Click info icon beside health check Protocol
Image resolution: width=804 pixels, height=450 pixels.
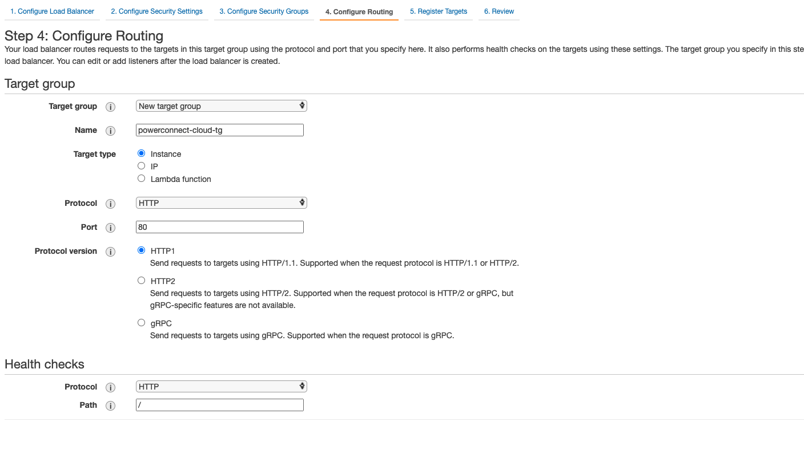[x=111, y=387]
